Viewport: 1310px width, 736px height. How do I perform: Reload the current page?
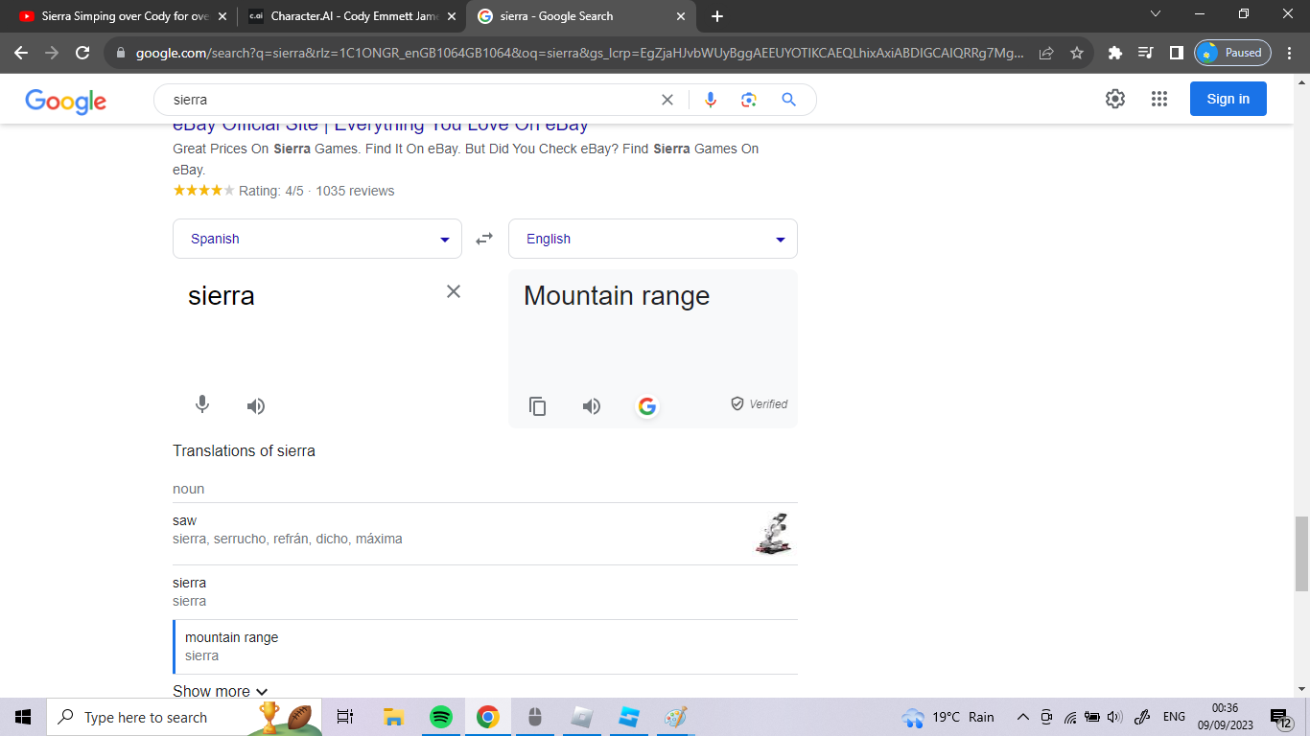(x=82, y=53)
